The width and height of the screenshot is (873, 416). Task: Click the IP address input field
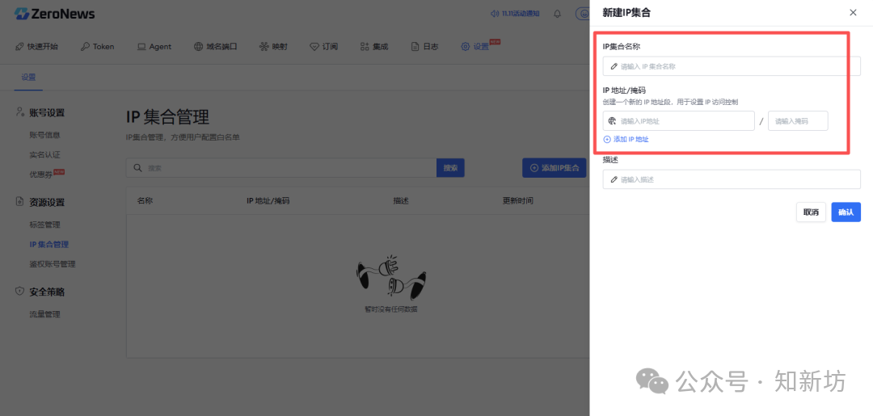pyautogui.click(x=679, y=120)
